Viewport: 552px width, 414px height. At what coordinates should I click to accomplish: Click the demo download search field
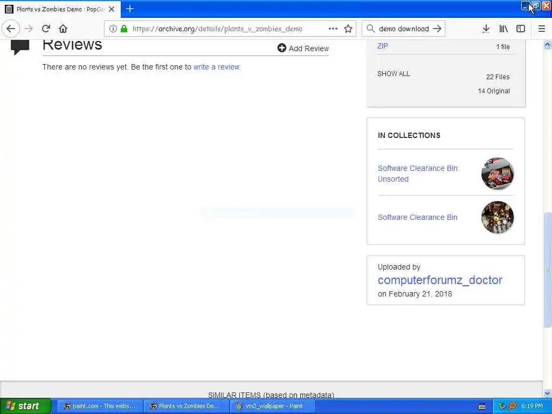(x=404, y=29)
